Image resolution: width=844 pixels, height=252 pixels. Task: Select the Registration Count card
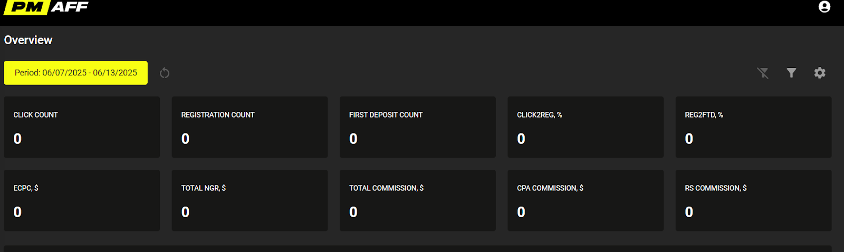pos(250,127)
